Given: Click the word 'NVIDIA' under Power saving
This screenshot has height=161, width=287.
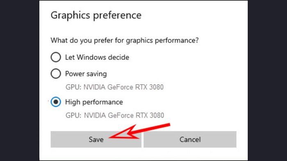Looking at the screenshot, I should pos(94,87).
